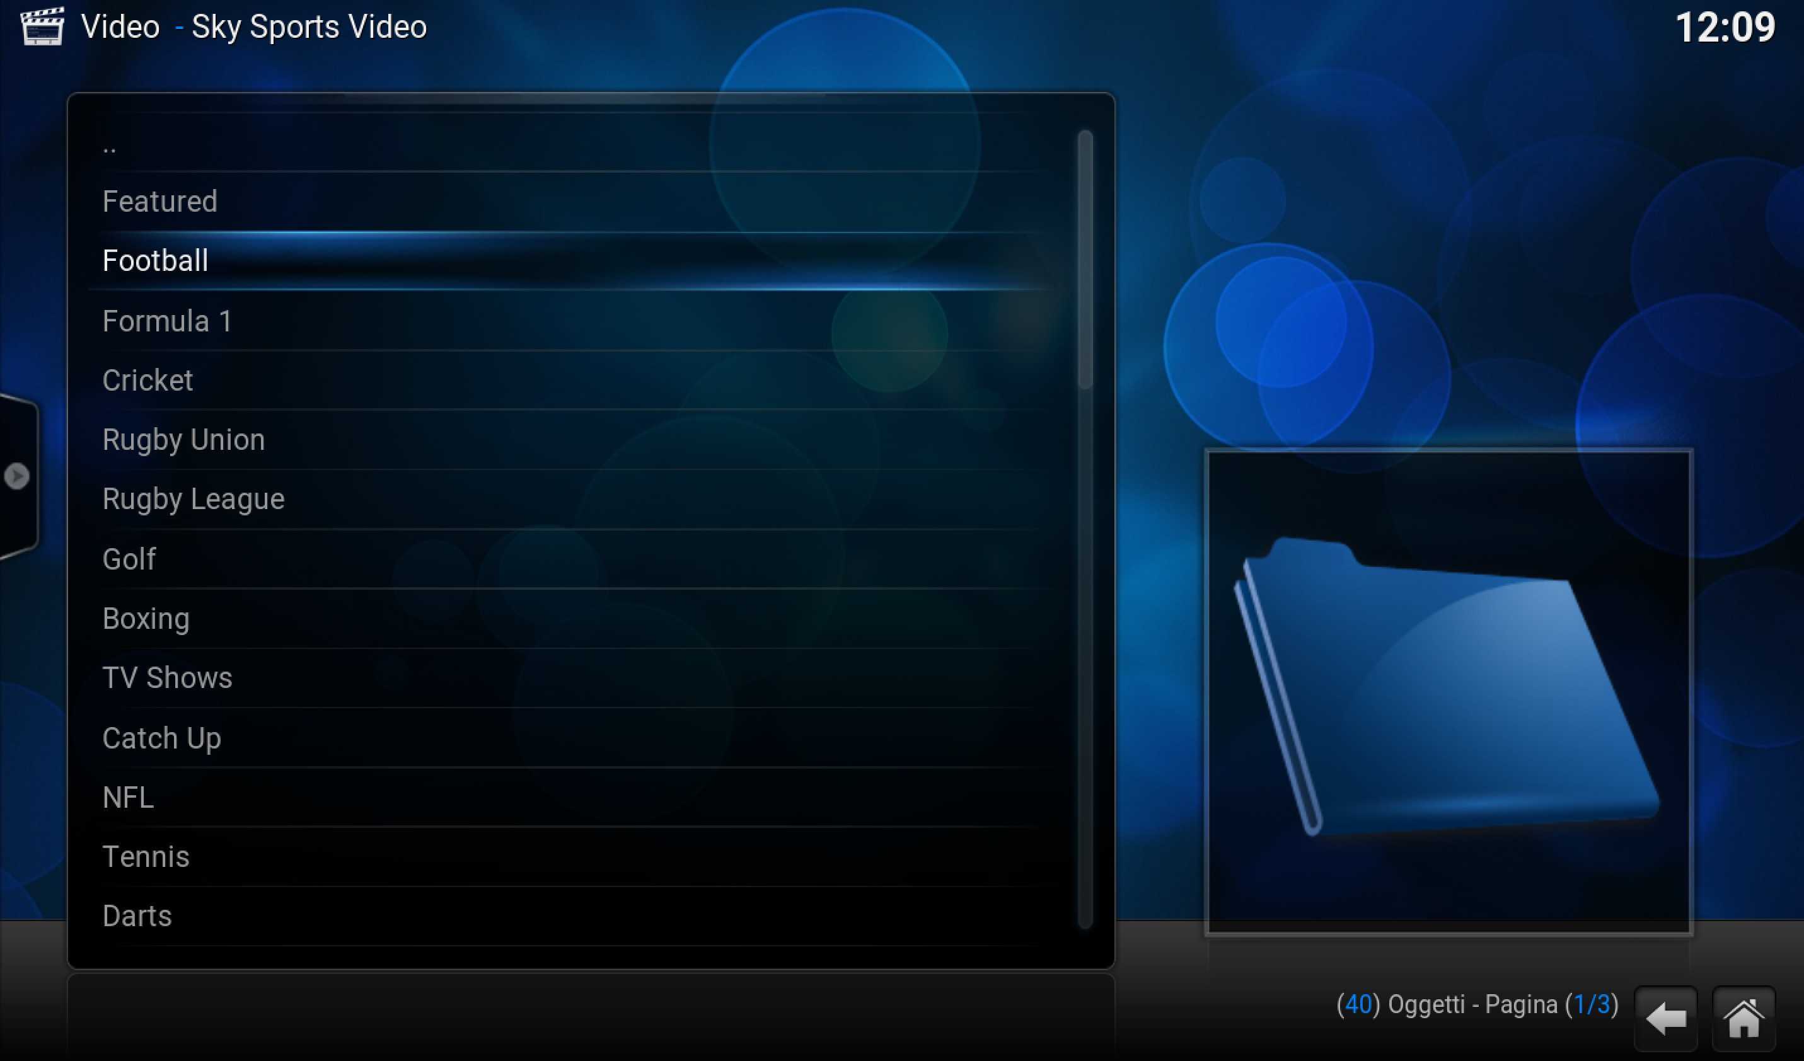Open Formula 1 videos
The image size is (1804, 1061).
[x=167, y=321]
